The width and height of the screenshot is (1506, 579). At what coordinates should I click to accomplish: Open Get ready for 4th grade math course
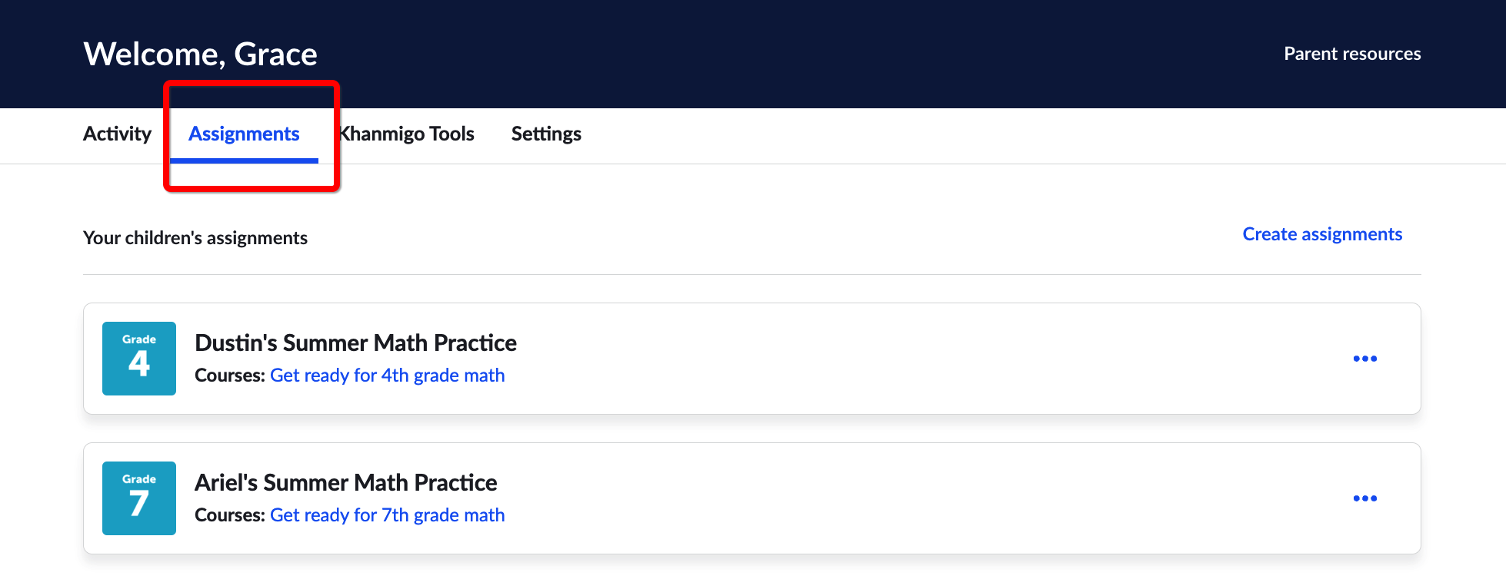tap(388, 376)
